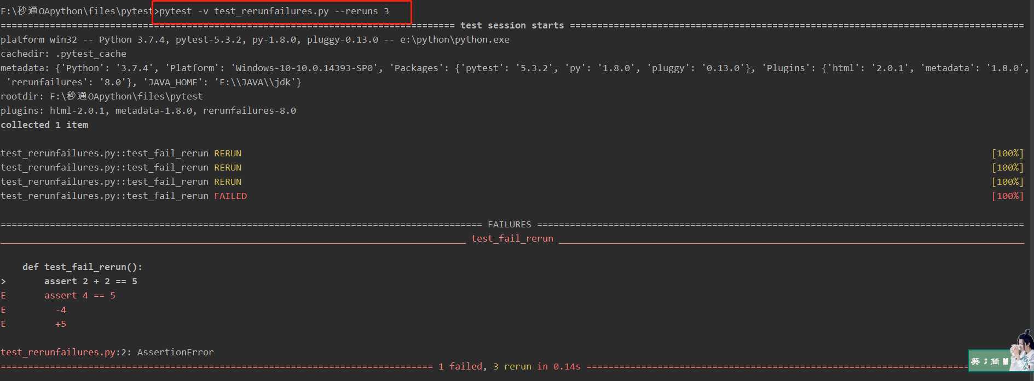Image resolution: width=1034 pixels, height=381 pixels.
Task: Click the red [100%] progress indicator
Action: pos(1007,196)
